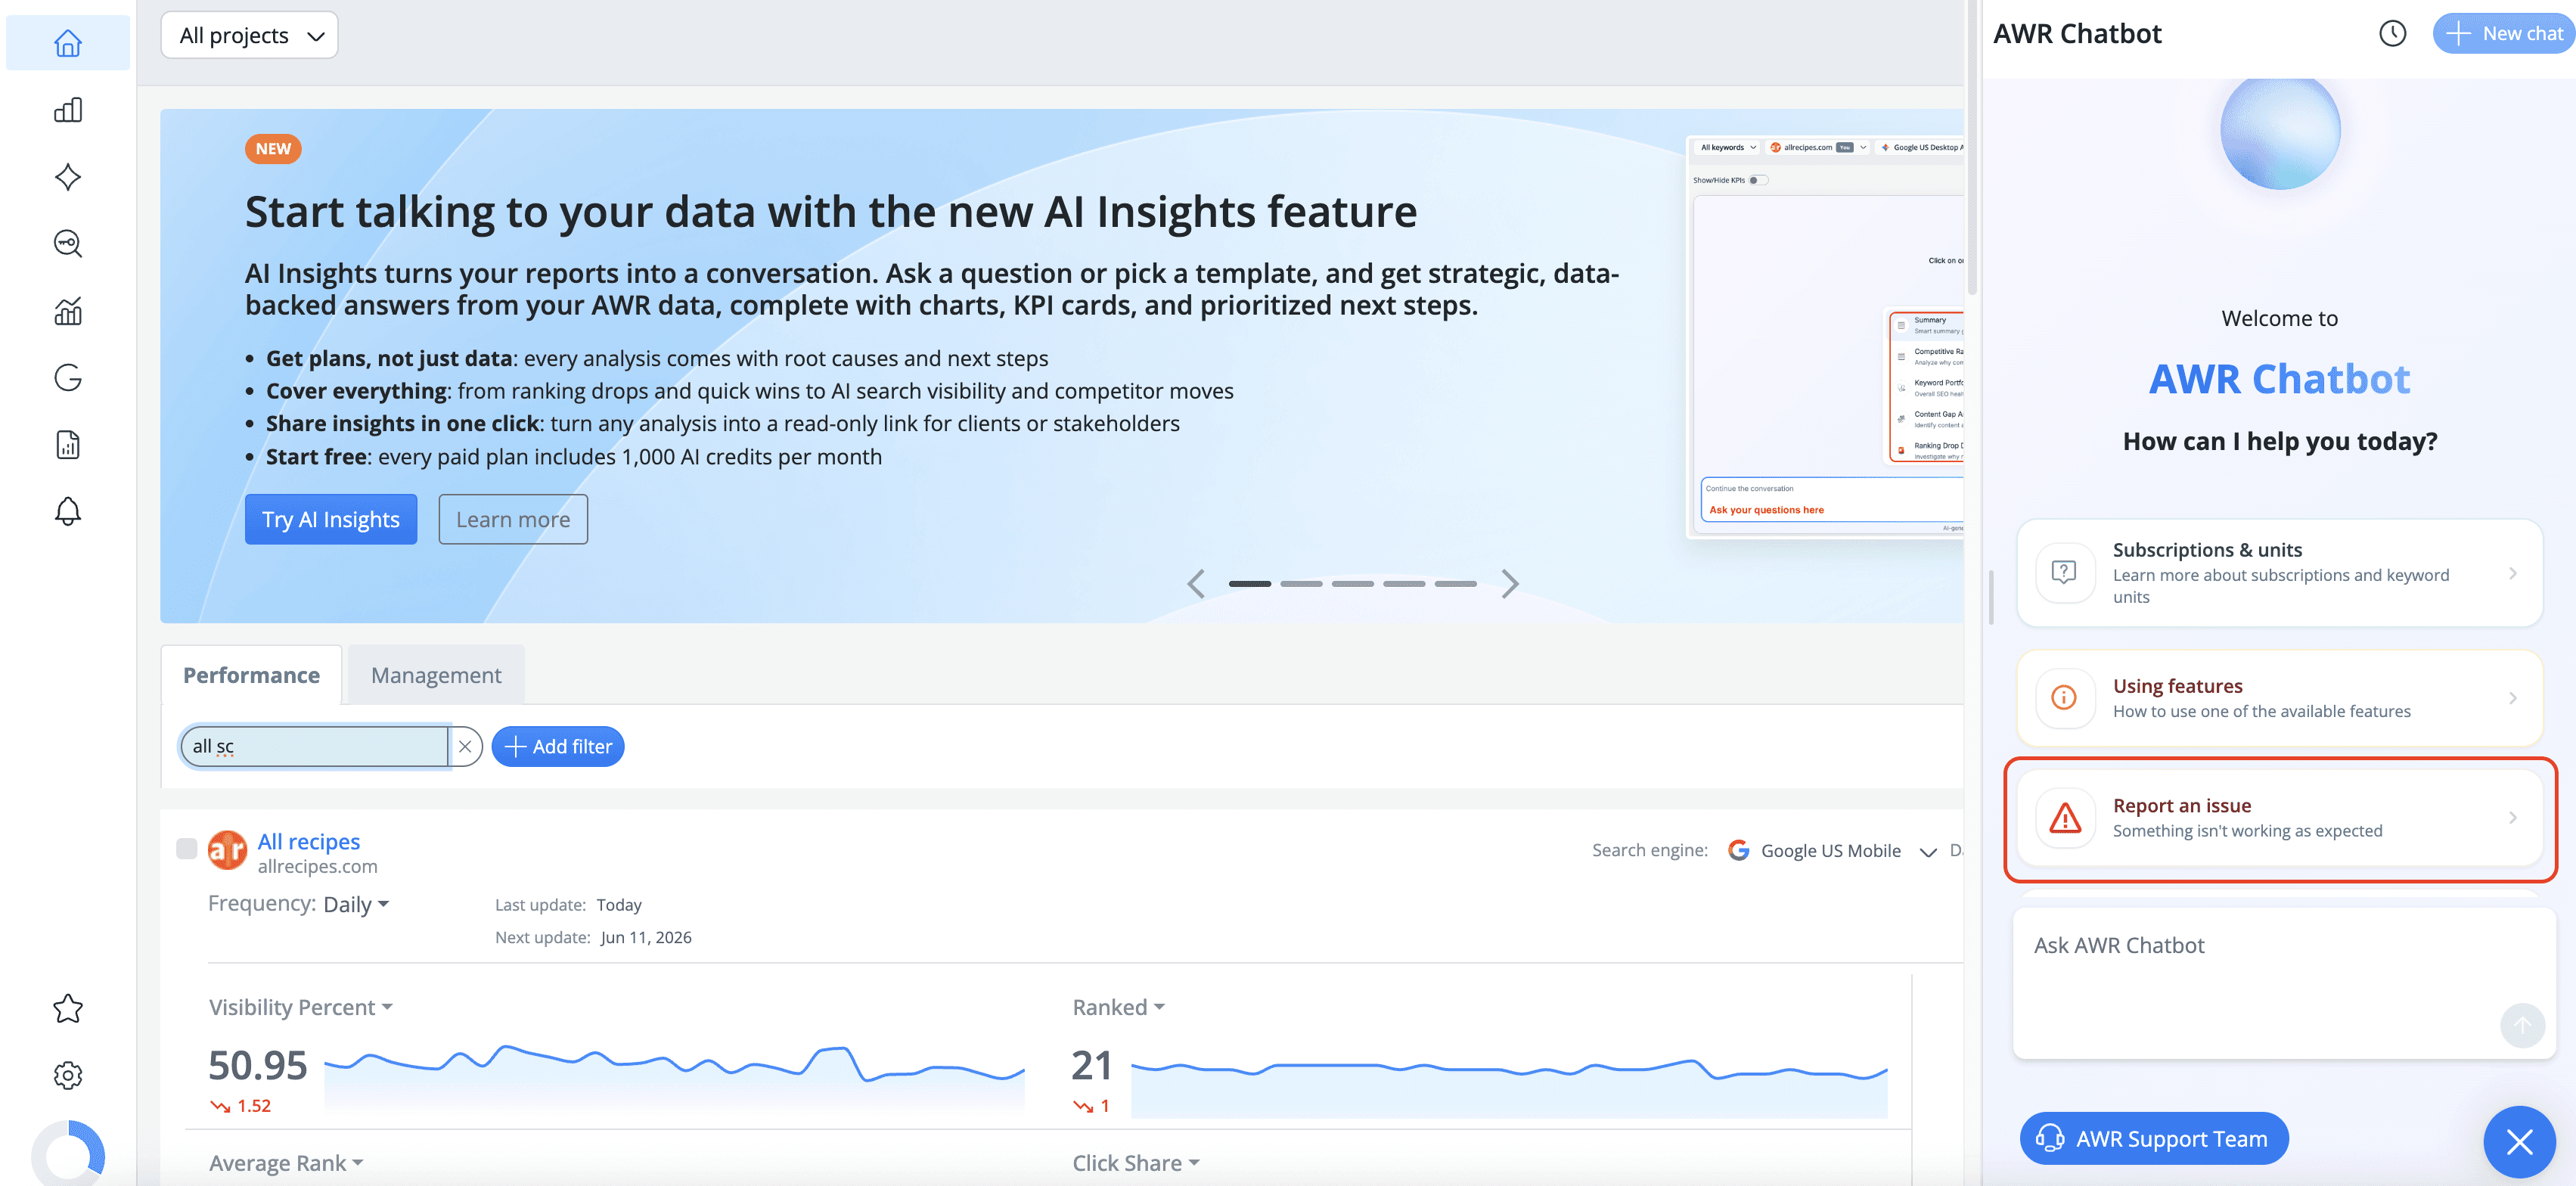Switch to the Management tab
Screen dimensions: 2576x1186
pyautogui.click(x=436, y=676)
